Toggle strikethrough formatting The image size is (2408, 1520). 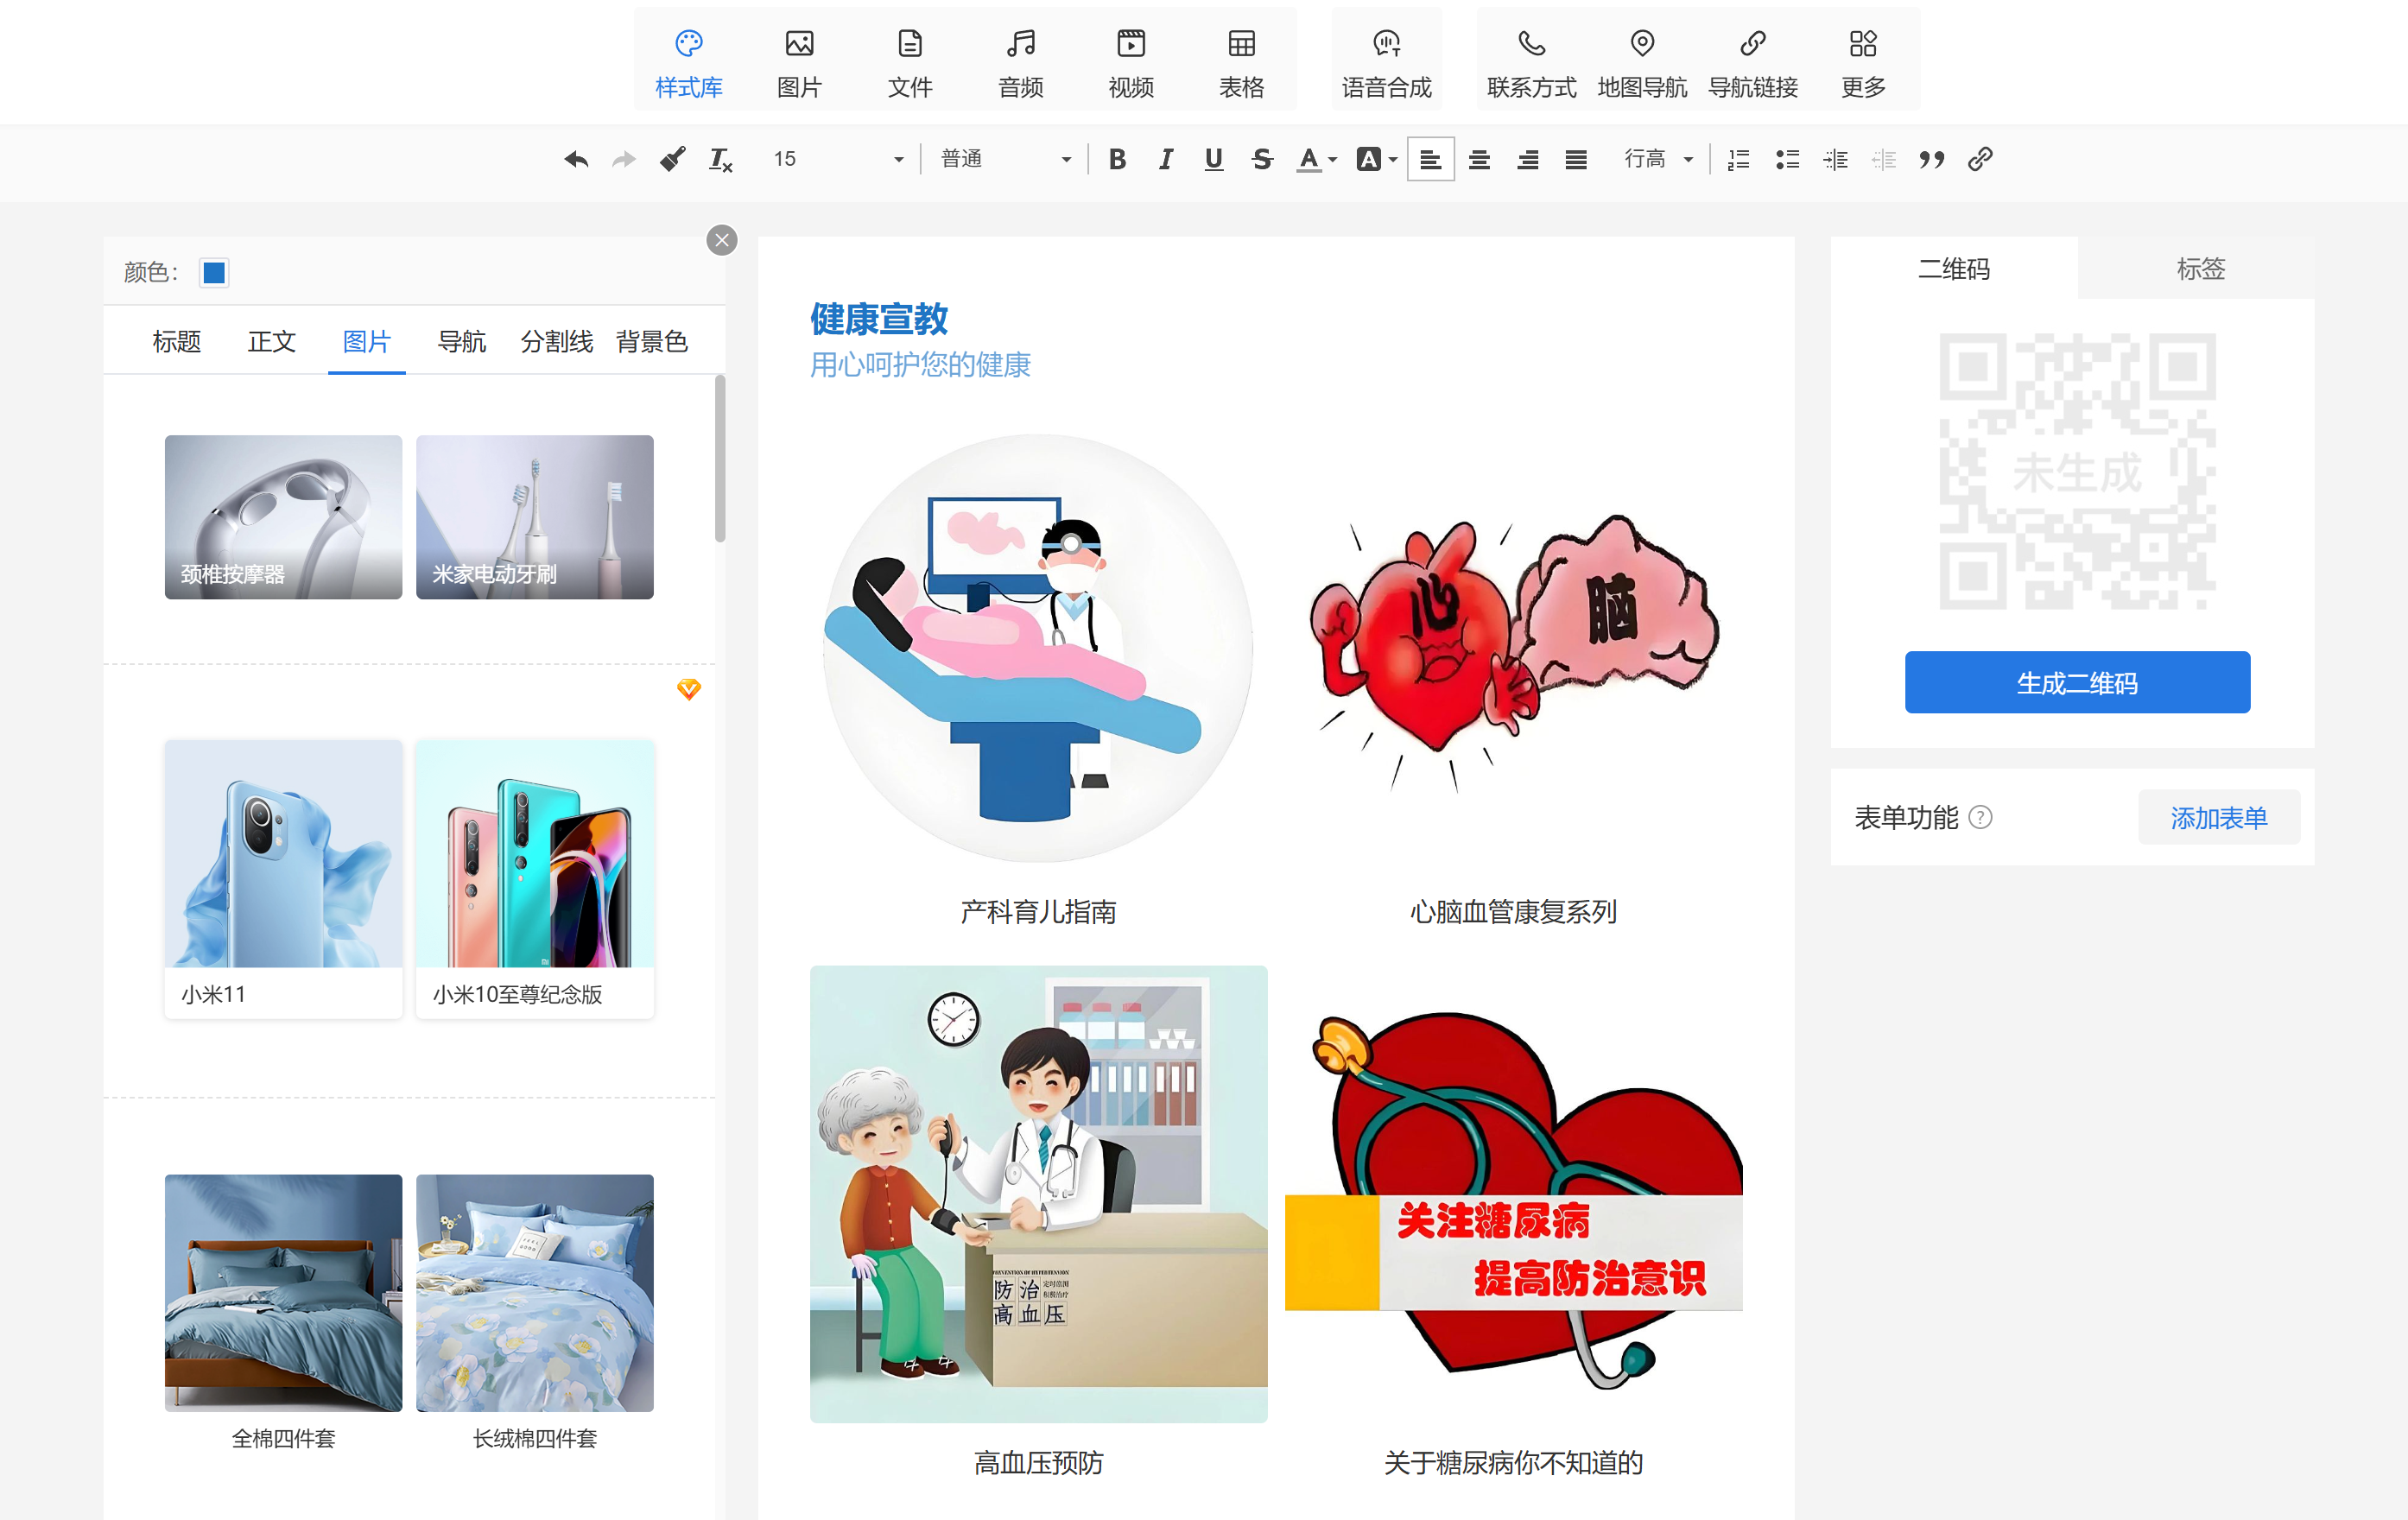(1262, 159)
